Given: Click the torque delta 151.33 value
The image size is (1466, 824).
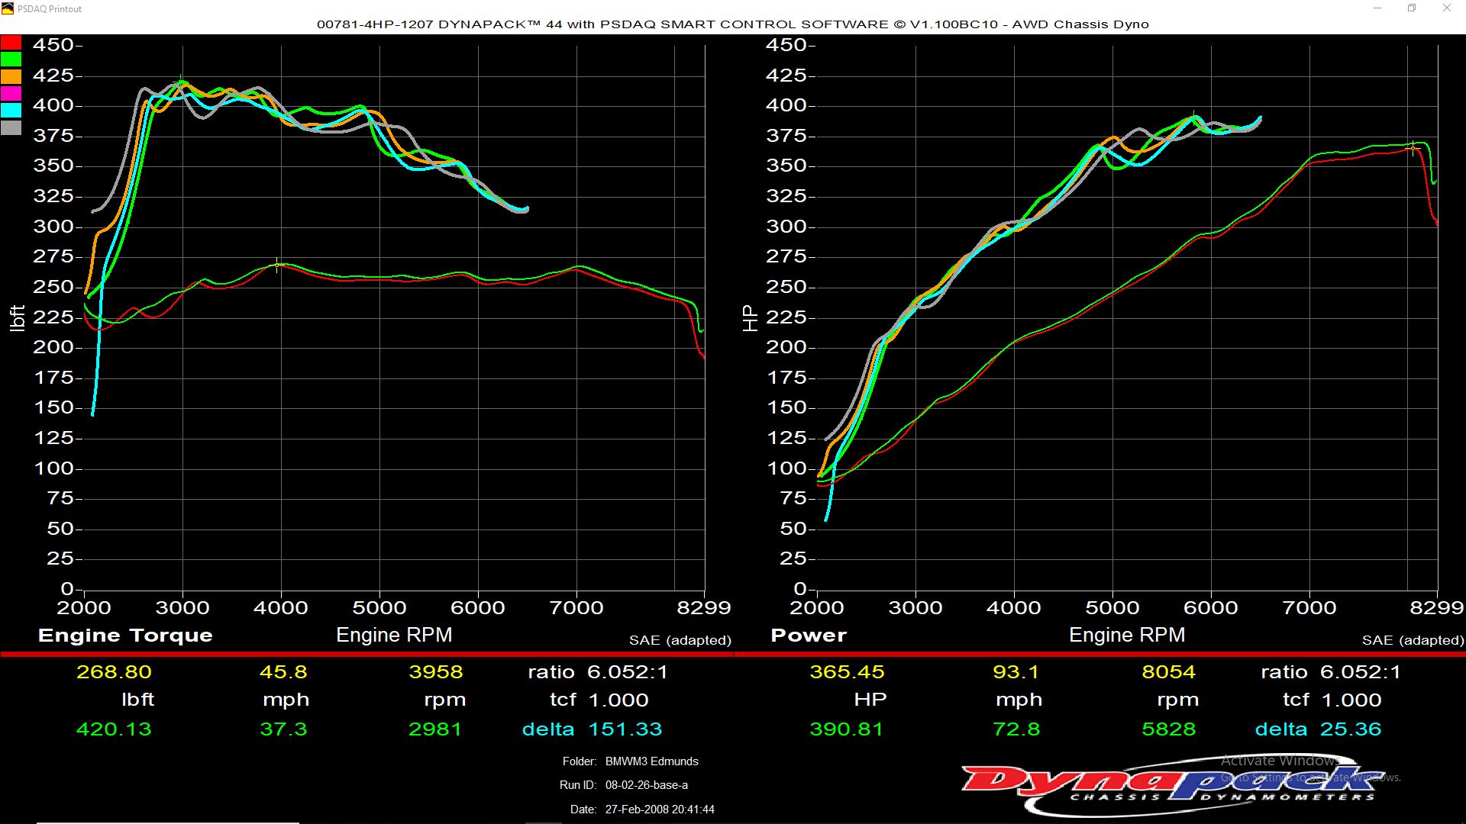Looking at the screenshot, I should [x=625, y=729].
